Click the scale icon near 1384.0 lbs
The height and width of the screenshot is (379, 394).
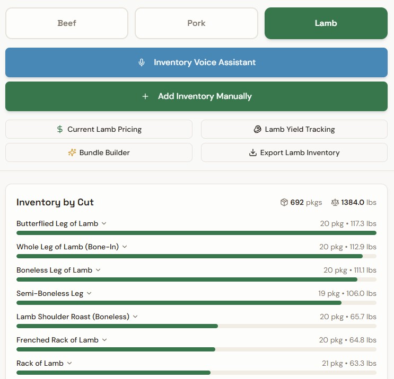point(335,202)
